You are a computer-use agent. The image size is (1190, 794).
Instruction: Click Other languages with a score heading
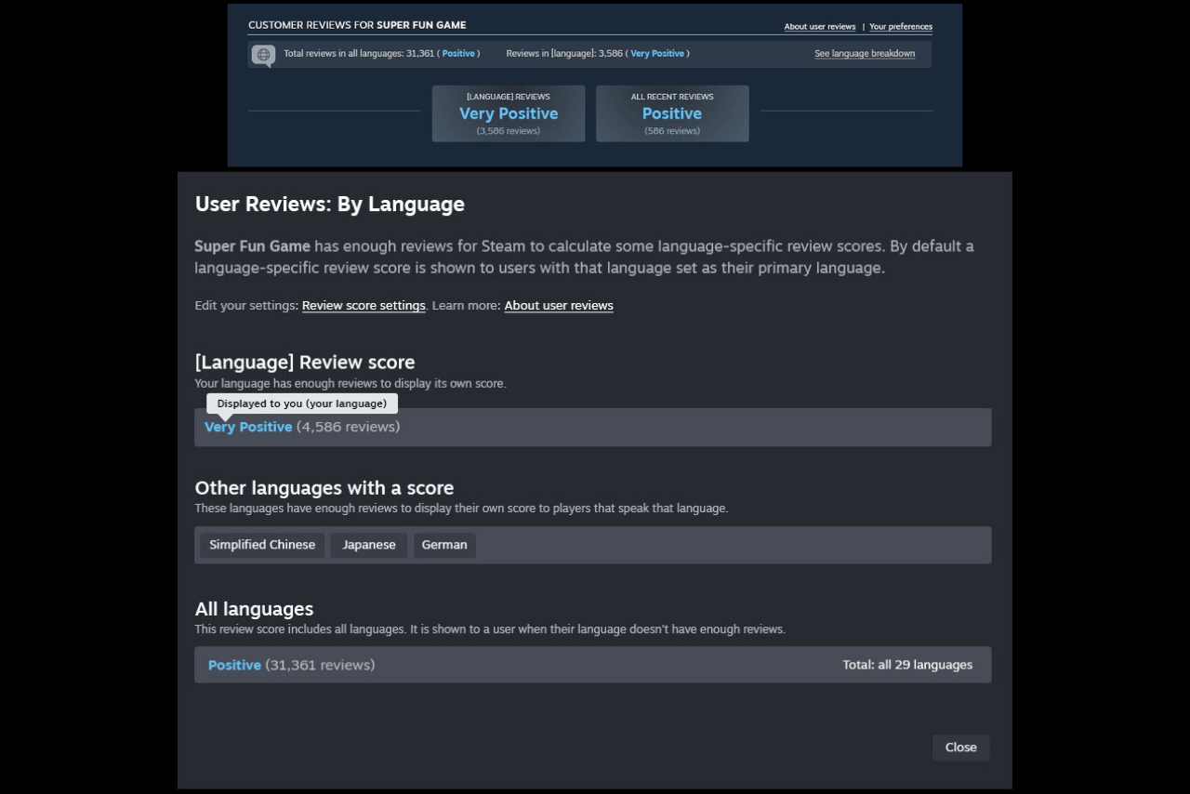pyautogui.click(x=324, y=488)
